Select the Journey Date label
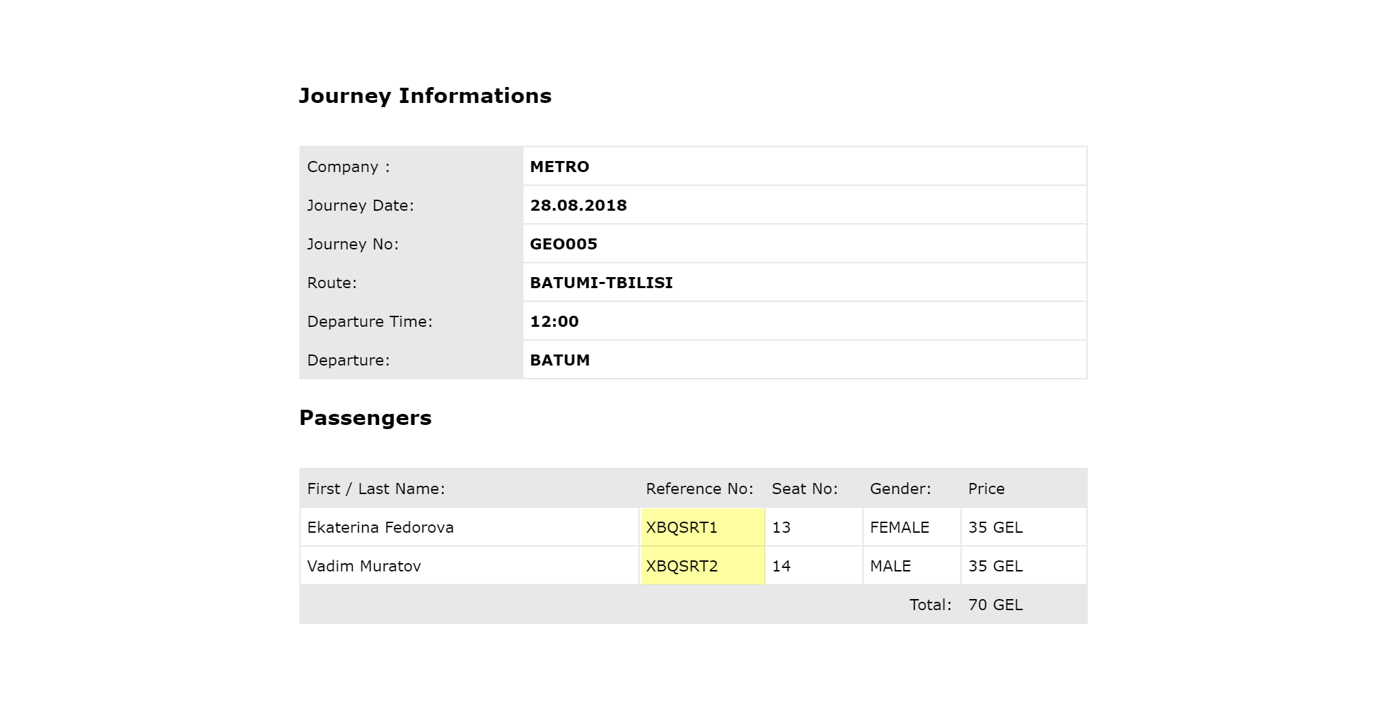This screenshot has height=720, width=1383. [x=360, y=205]
